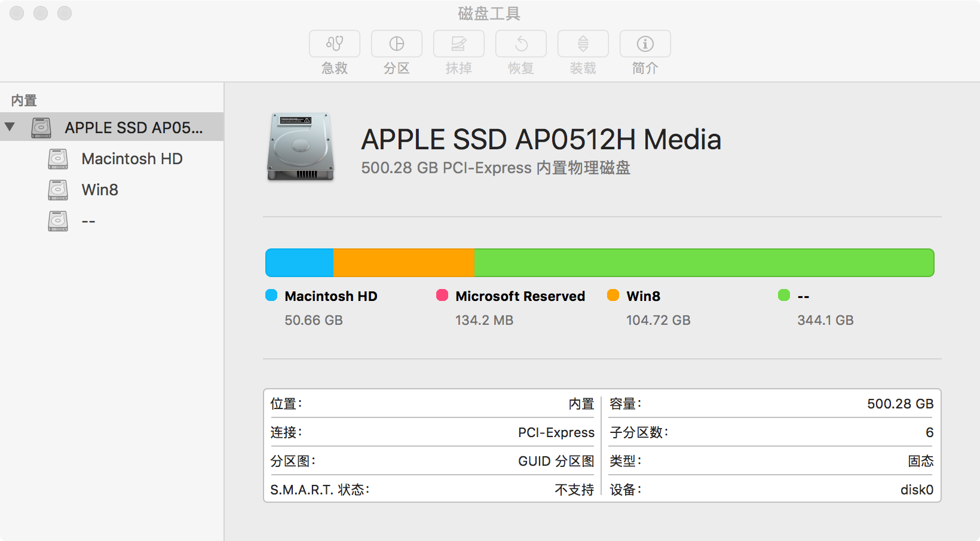Click the Win8 legend label under bar
The image size is (980, 541).
coord(643,296)
